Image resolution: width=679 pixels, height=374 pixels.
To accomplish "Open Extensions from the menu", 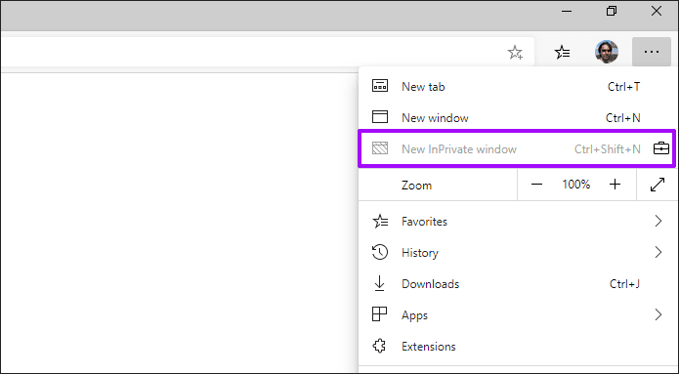I will coord(518,346).
